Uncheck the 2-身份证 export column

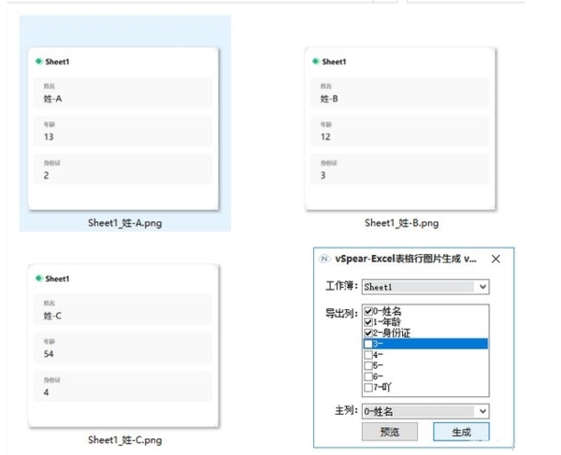[x=368, y=334]
